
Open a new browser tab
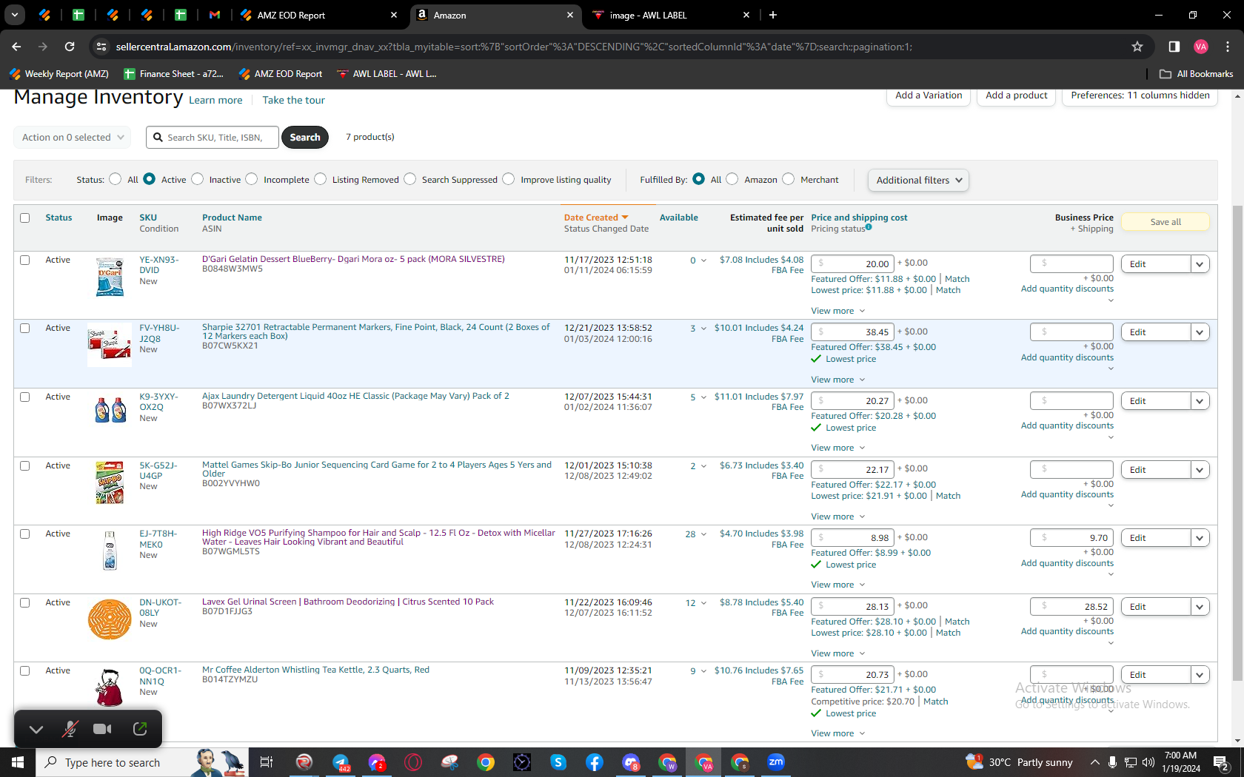pyautogui.click(x=773, y=15)
